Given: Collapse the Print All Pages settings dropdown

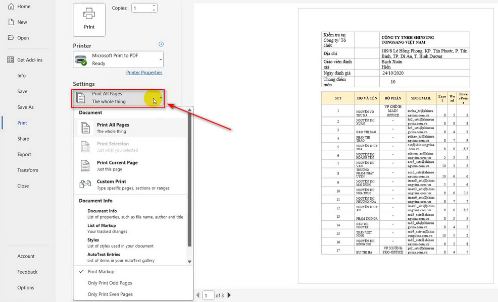Looking at the screenshot, I should 160,99.
